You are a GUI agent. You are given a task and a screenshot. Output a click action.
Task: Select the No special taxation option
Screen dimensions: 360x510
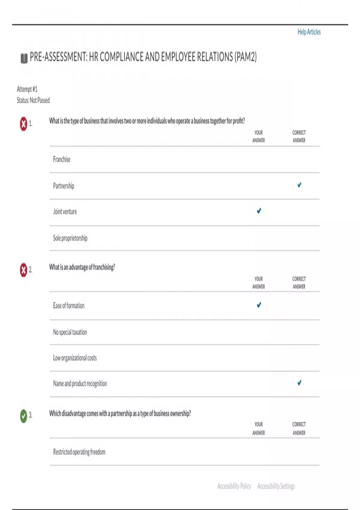(70, 332)
